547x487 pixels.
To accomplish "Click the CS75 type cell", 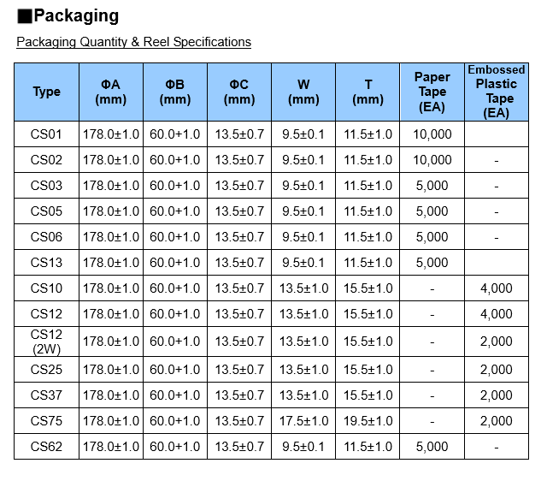I will click(x=46, y=421).
